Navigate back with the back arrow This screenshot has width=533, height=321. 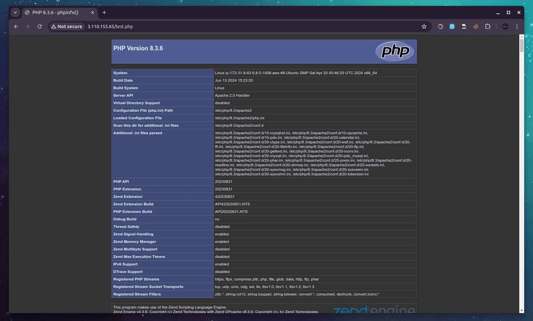(x=16, y=26)
